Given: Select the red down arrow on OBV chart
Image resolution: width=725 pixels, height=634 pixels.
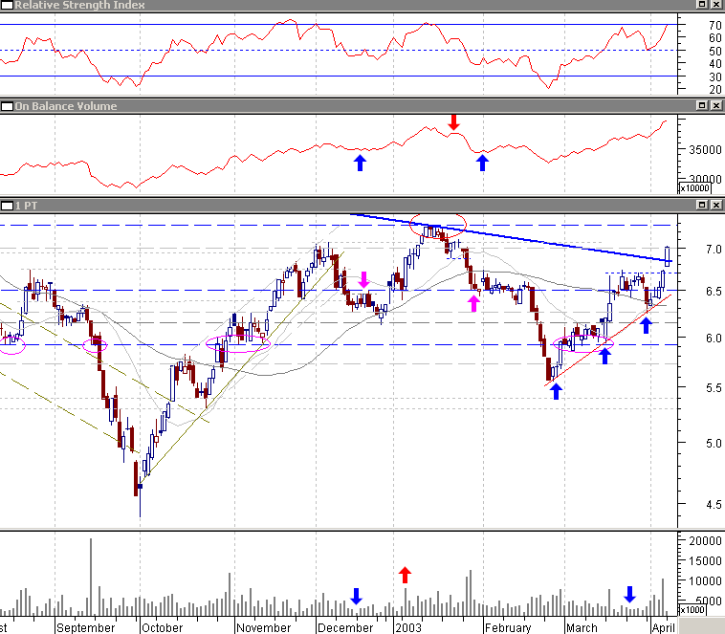Looking at the screenshot, I should (x=454, y=122).
